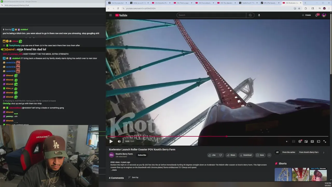Show more filter chips with right chevron
This screenshot has width=332, height=187.
tap(323, 152)
